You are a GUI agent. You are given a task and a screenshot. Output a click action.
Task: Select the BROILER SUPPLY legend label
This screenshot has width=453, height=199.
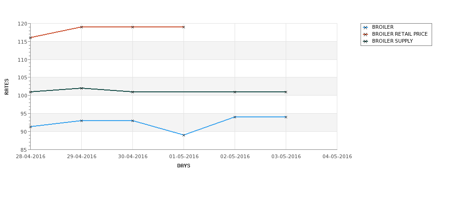(392, 41)
